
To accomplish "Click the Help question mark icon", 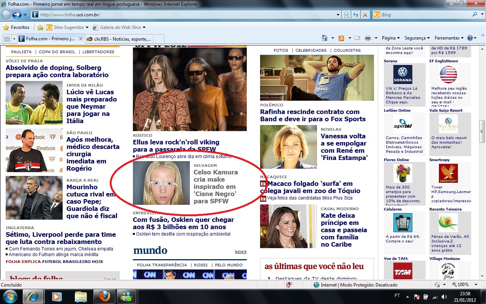I will (x=470, y=38).
